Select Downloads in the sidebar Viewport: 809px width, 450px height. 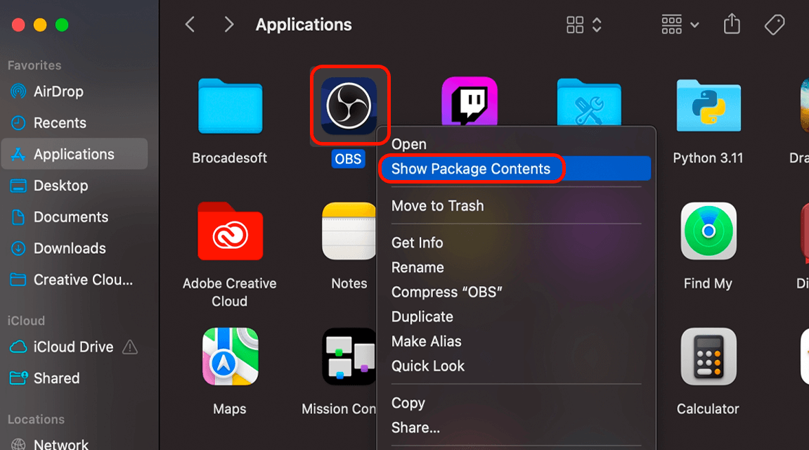pos(70,248)
